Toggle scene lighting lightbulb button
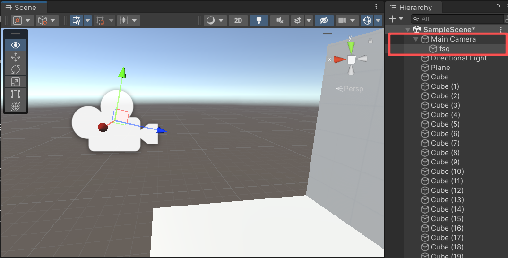Viewport: 508px width, 258px height. (x=258, y=20)
